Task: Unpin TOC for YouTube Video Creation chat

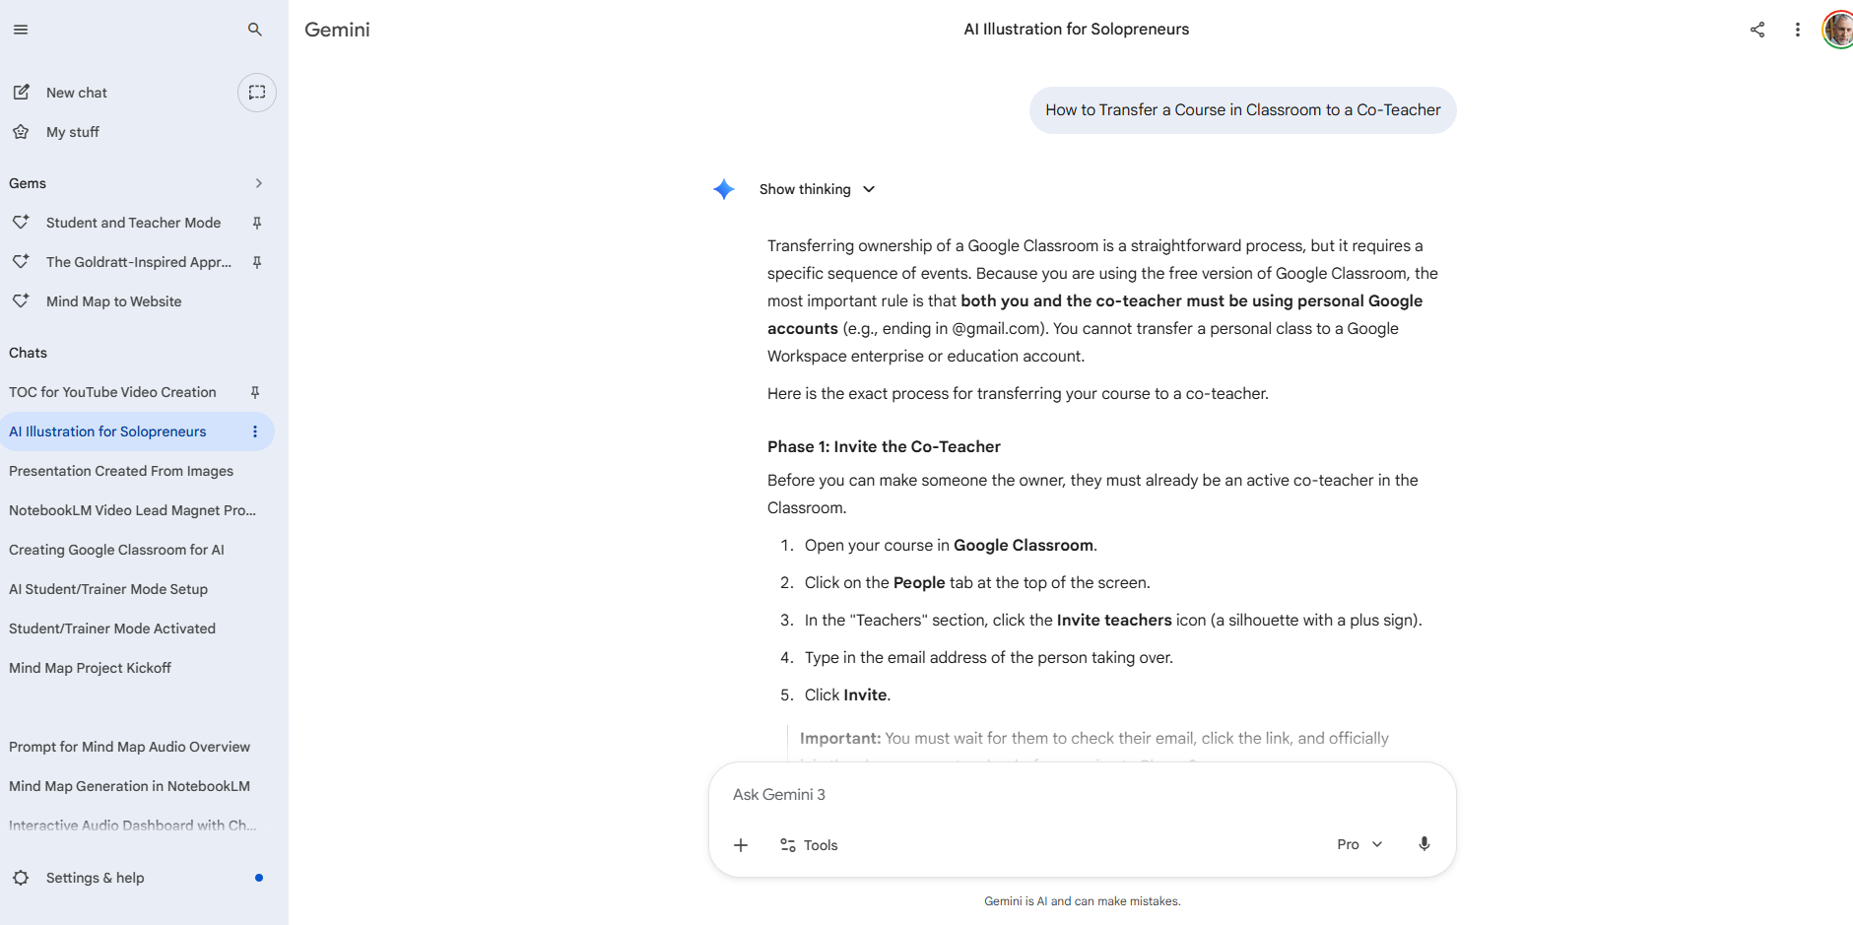Action: click(x=255, y=392)
